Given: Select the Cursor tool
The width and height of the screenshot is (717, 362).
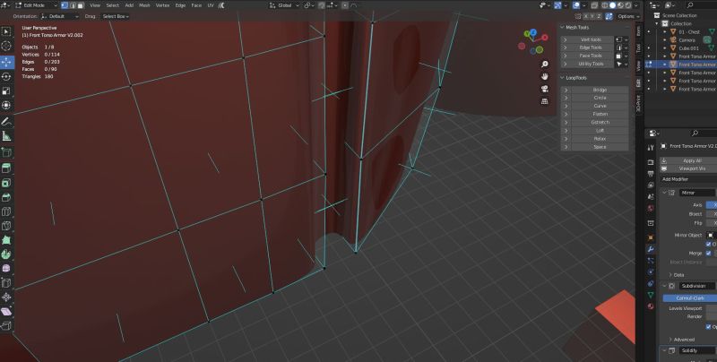Looking at the screenshot, I should 6,46.
